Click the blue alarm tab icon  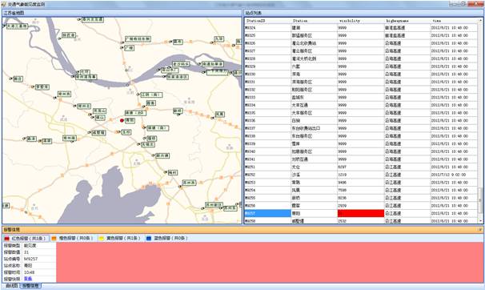[149, 238]
